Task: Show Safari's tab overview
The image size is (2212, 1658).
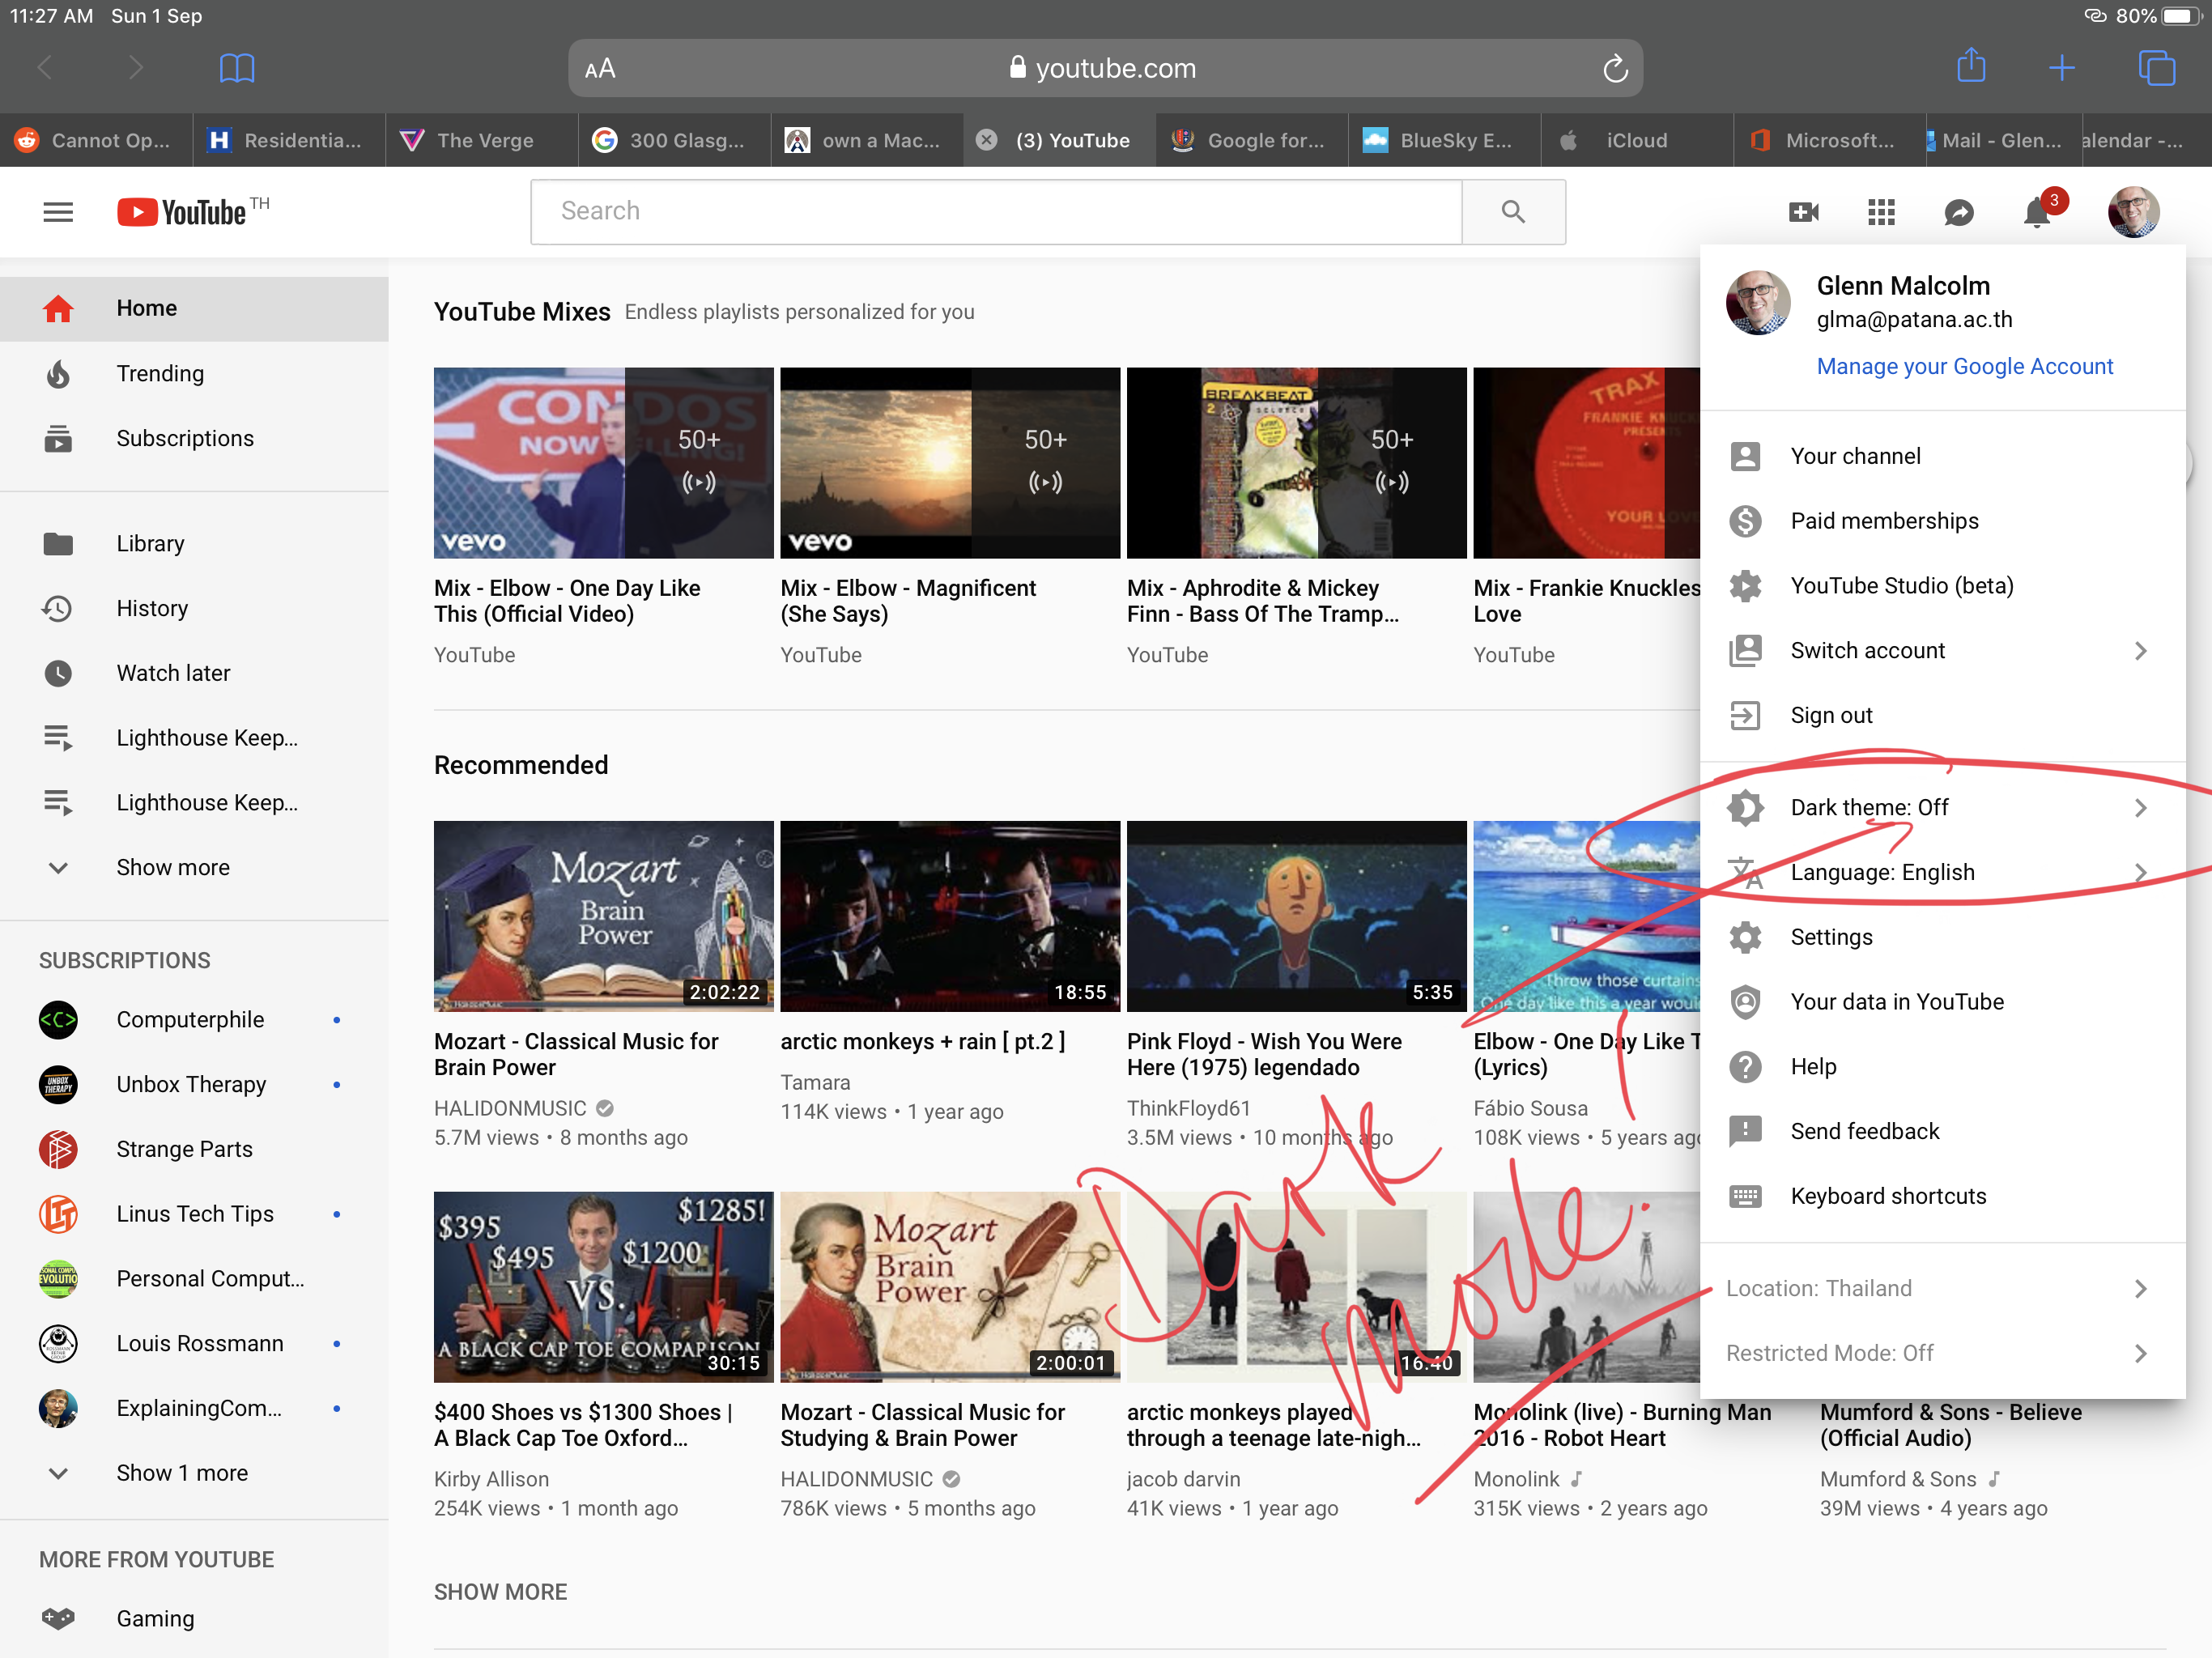Action: 2156,68
